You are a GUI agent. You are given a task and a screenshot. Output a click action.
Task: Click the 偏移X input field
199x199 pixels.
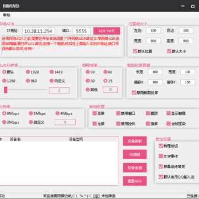[x=155, y=82]
